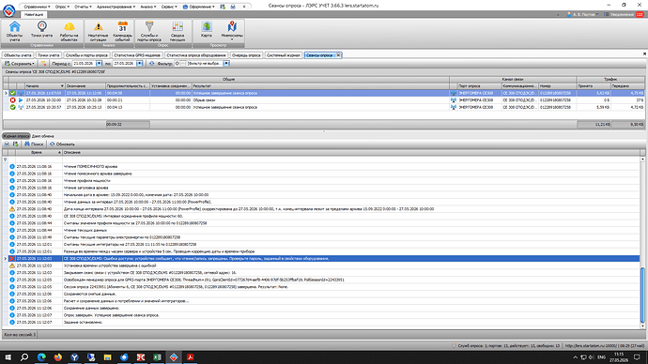The width and height of the screenshot is (648, 364).
Task: Click clear filter icon next to Сохранить
Action: (43, 64)
